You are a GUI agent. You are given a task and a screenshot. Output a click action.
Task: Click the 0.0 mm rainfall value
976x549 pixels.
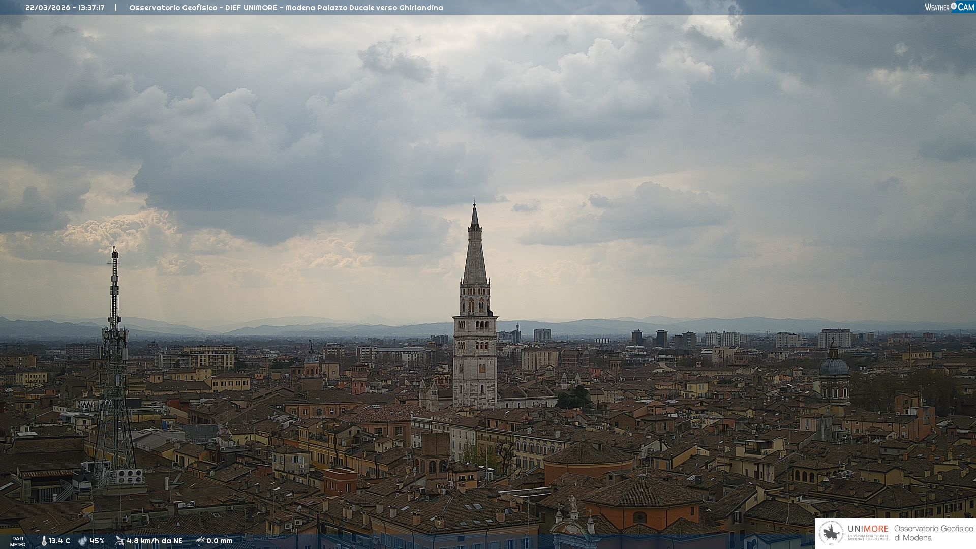(x=219, y=541)
